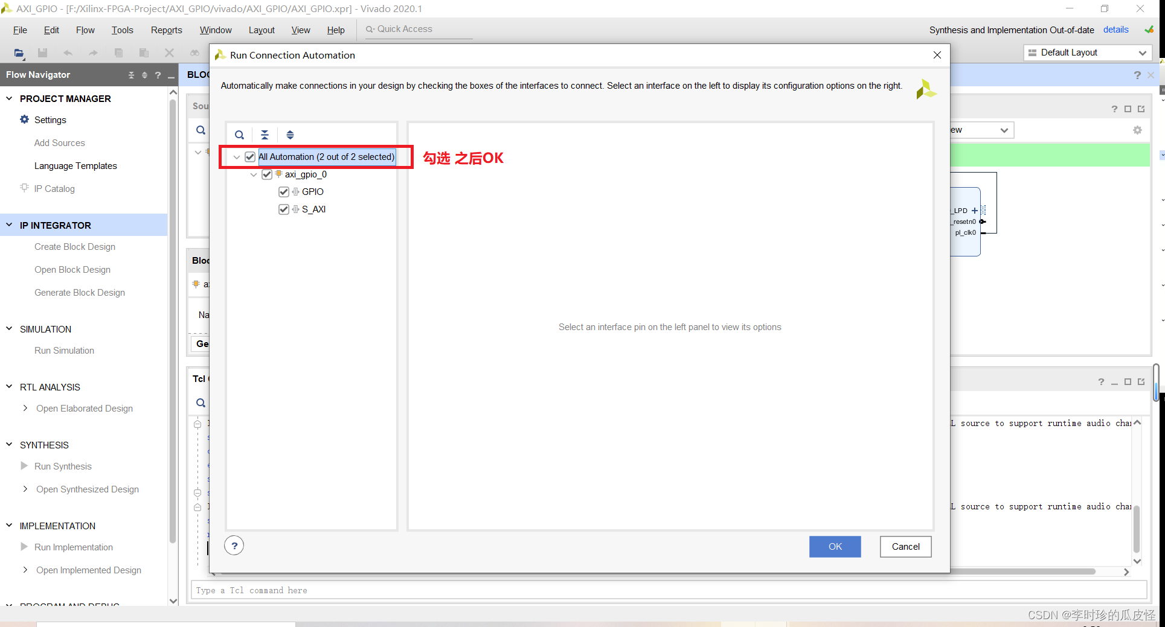Image resolution: width=1165 pixels, height=627 pixels.
Task: Open the Reports menu
Action: click(x=166, y=30)
